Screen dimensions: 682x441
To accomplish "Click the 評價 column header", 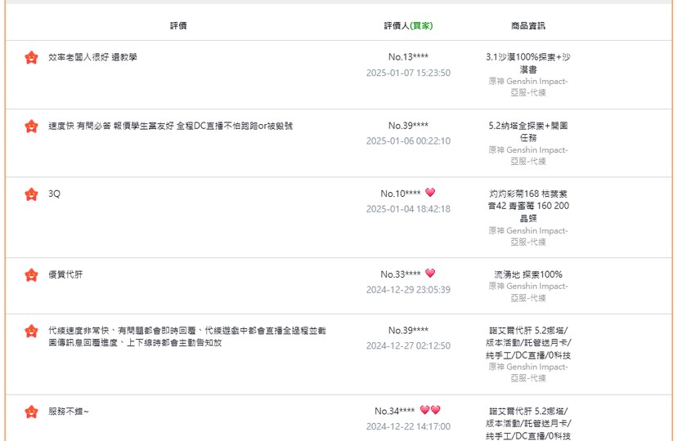I will click(x=178, y=25).
